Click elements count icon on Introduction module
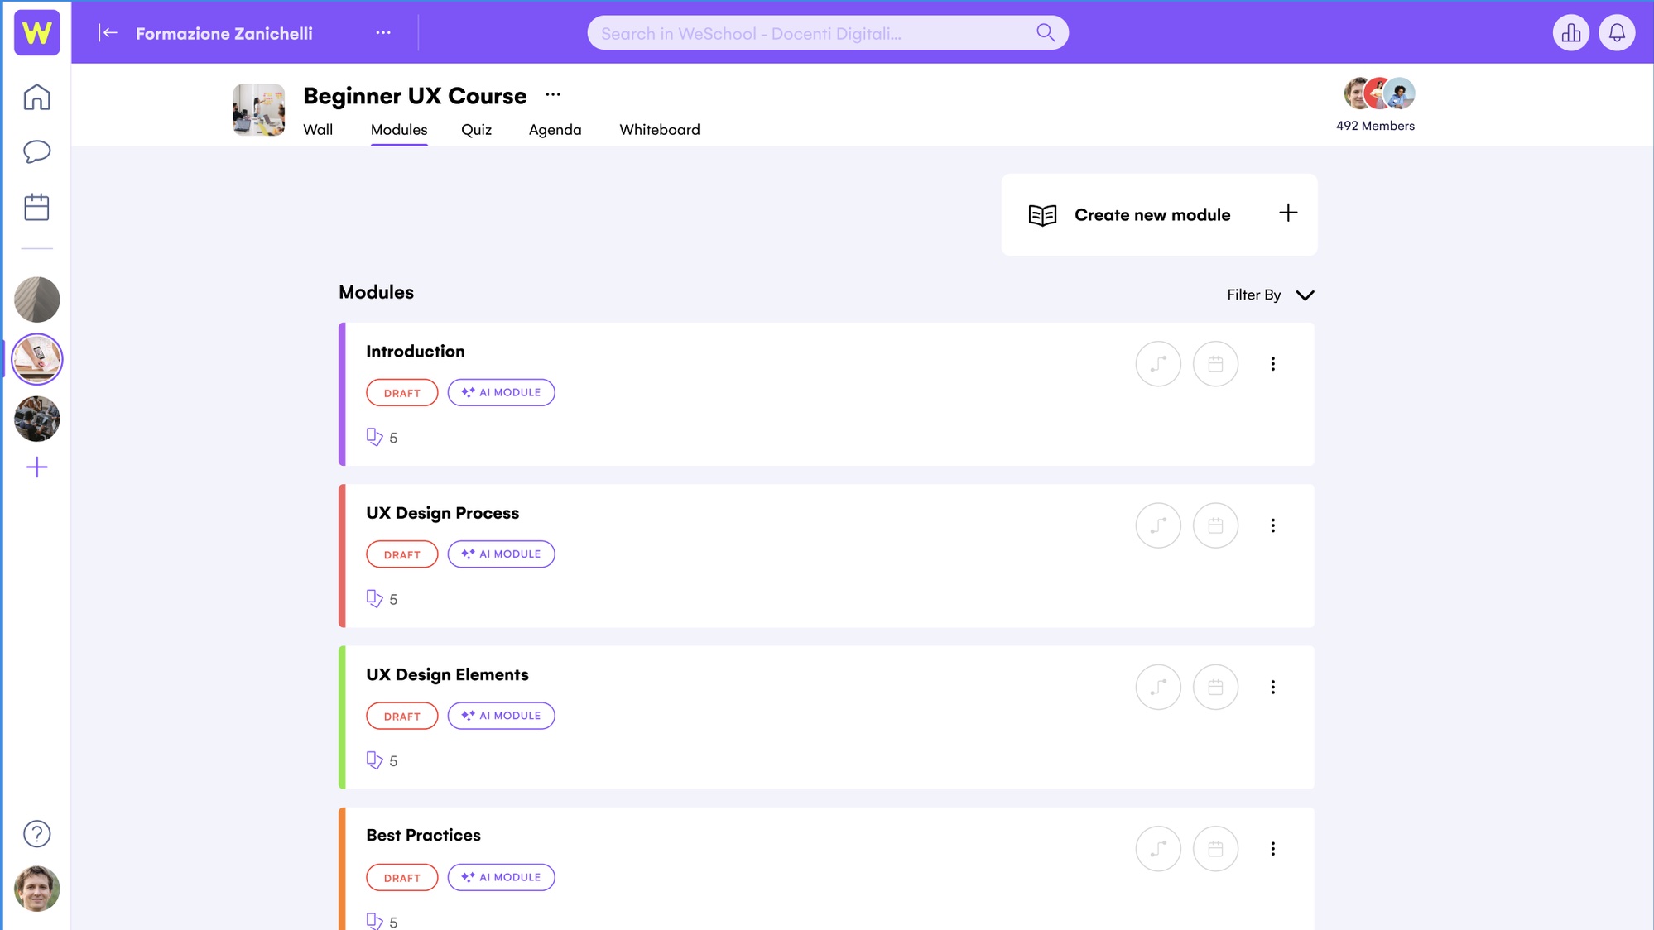Screen dimensions: 1654x930 click(x=374, y=437)
